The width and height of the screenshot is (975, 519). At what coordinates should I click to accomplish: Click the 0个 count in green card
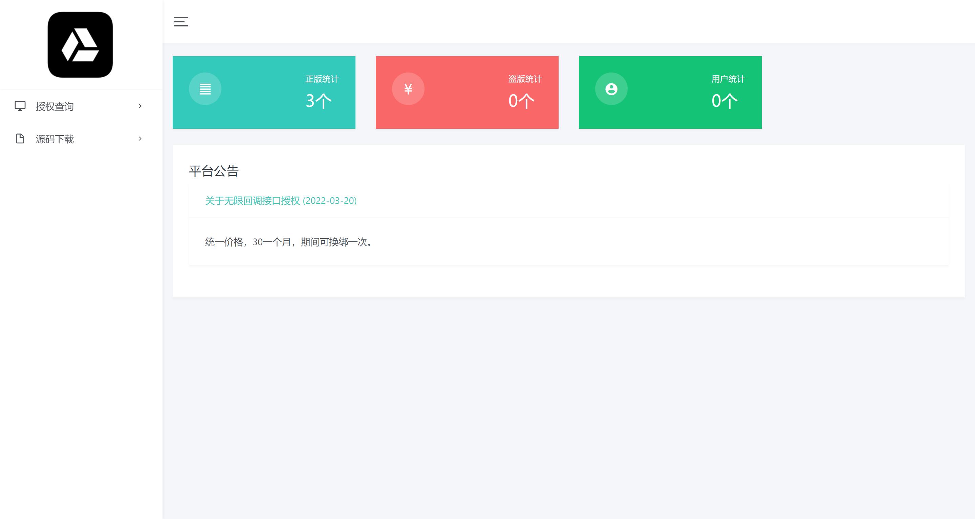pyautogui.click(x=725, y=101)
